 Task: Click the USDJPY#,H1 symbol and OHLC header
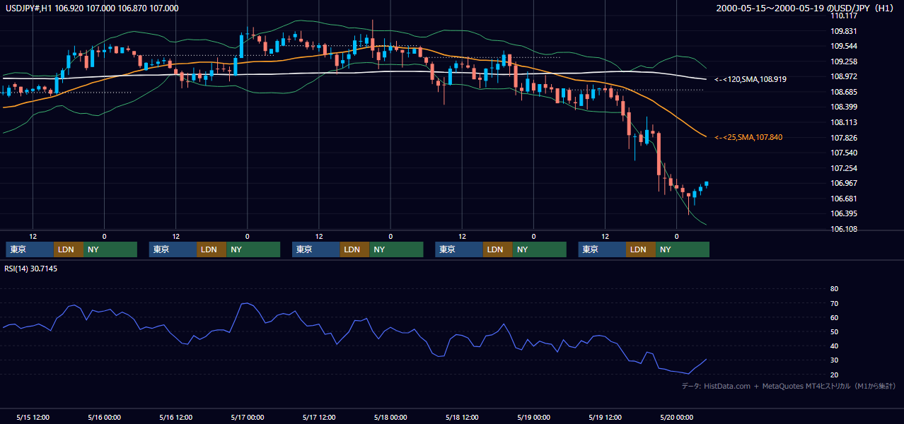(91, 8)
